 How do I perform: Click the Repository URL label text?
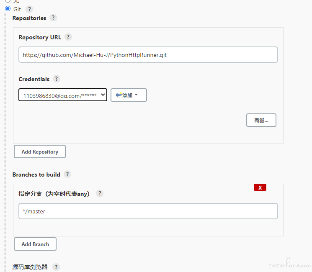coord(40,37)
